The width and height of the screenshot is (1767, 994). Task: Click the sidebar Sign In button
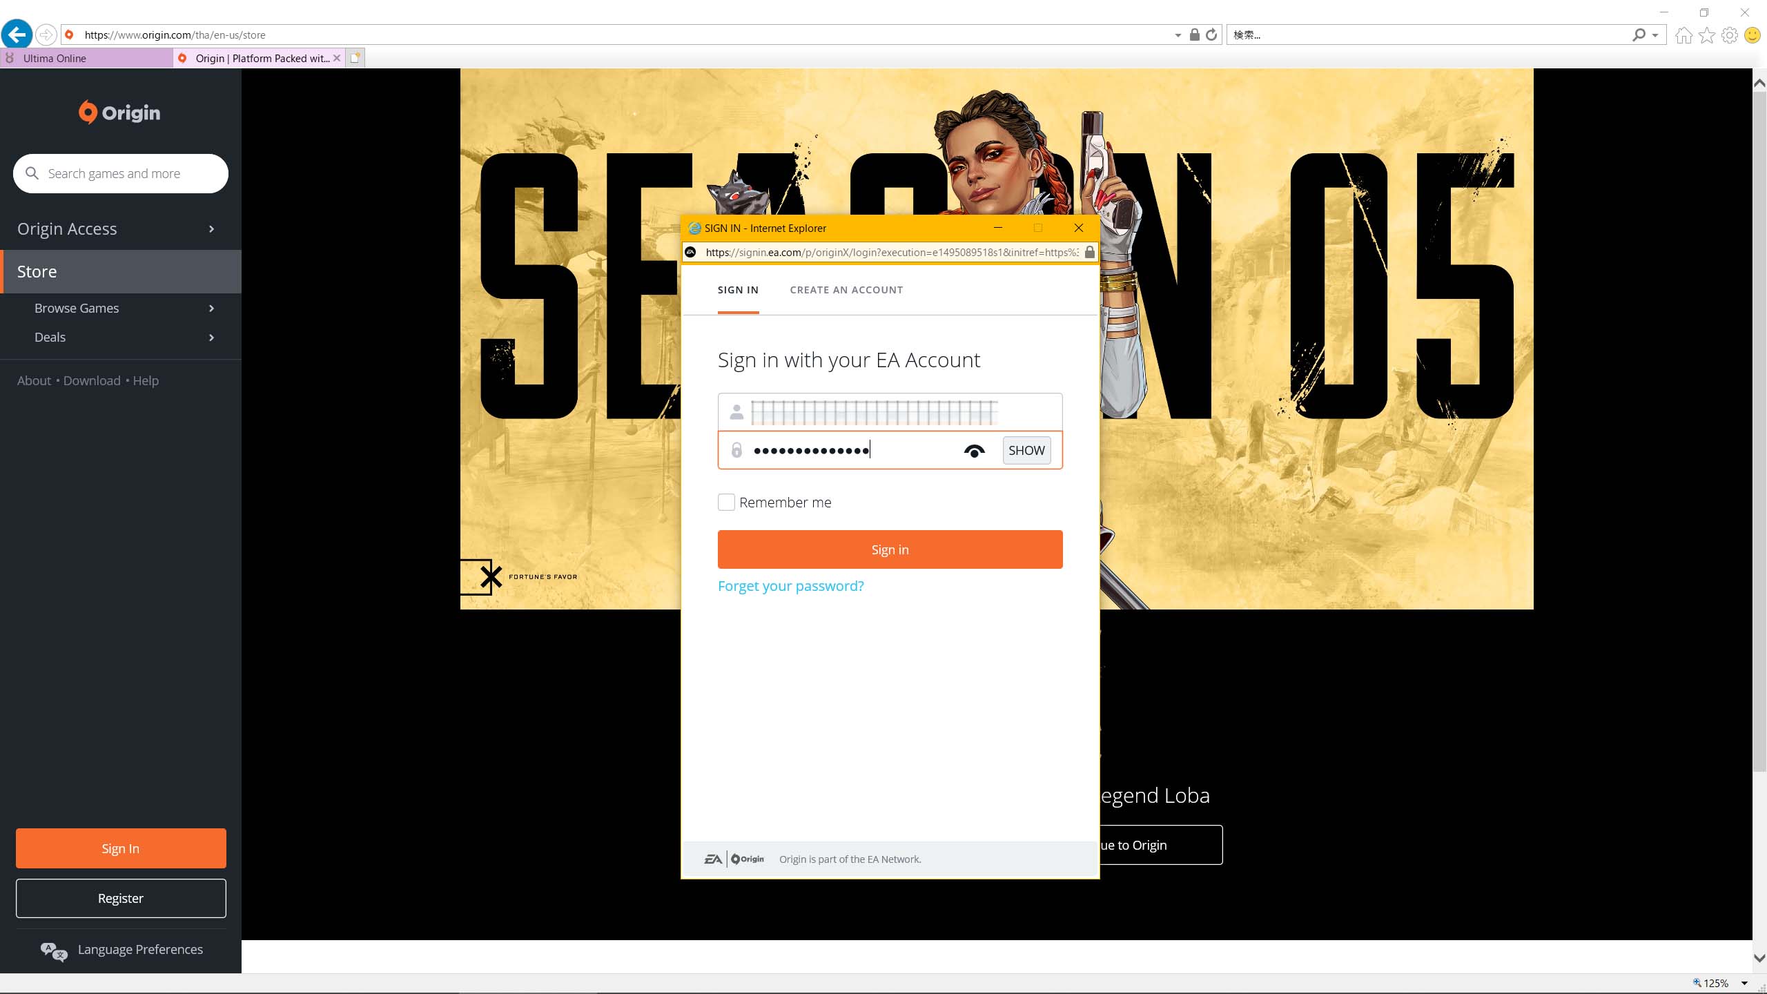pos(121,848)
